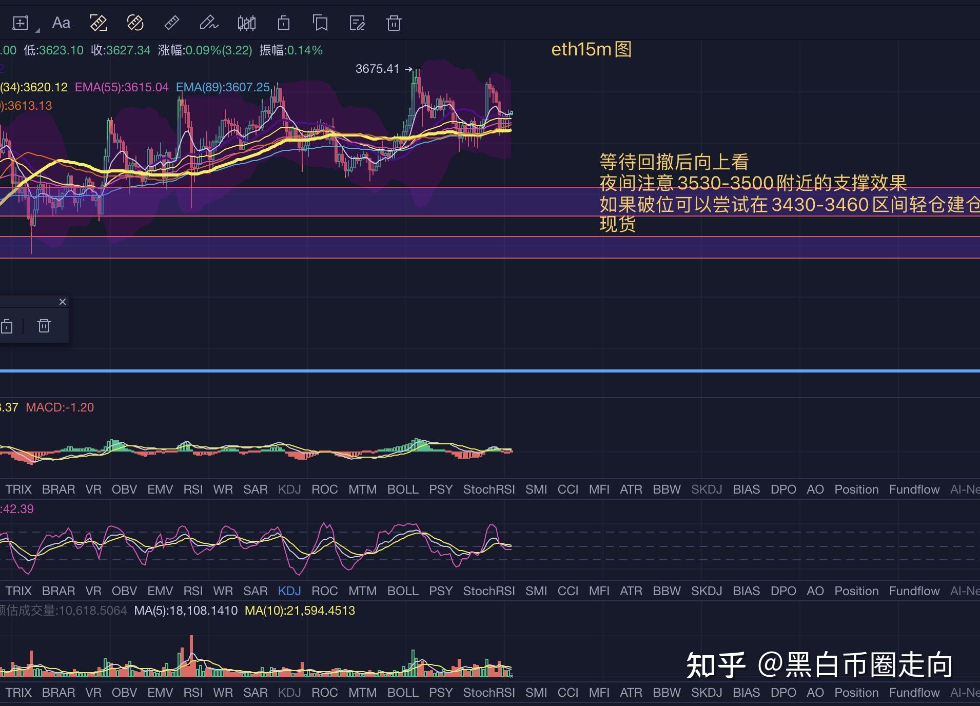Toggle the lock icon in the floating panel
Viewport: 980px width, 706px height.
click(x=7, y=326)
